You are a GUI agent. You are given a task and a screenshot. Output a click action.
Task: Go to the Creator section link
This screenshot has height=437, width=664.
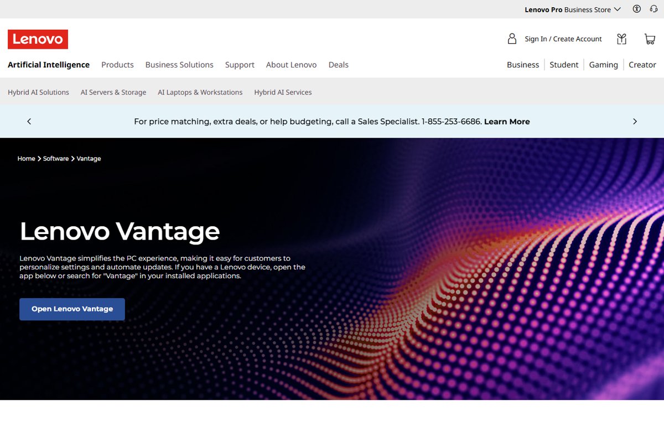click(642, 65)
